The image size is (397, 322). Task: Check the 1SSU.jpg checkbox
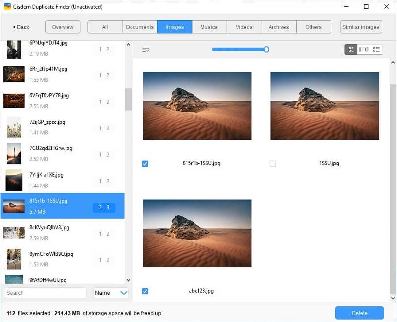(272, 164)
